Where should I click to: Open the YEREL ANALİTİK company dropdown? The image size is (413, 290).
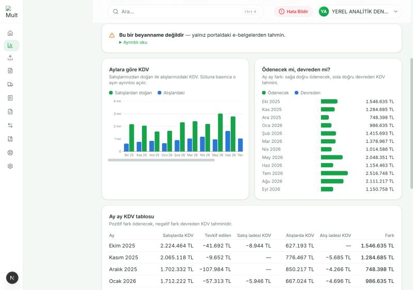358,11
